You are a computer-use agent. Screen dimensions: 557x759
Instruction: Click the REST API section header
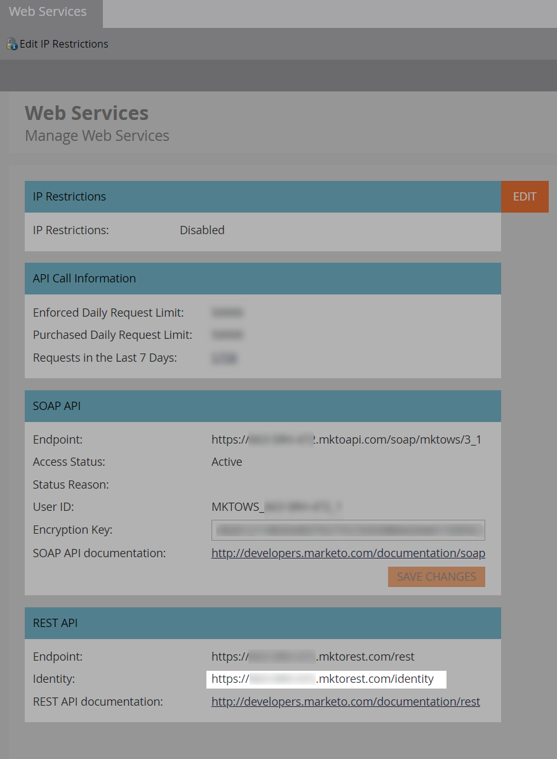click(x=263, y=623)
